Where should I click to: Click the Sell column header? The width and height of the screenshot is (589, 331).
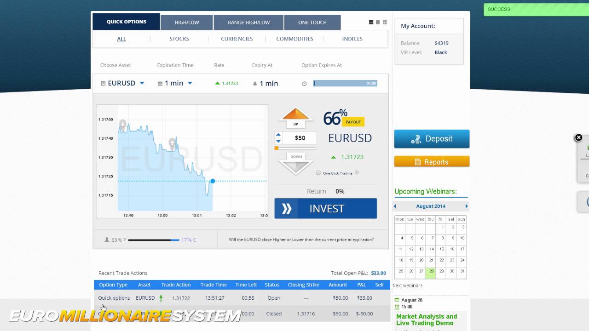(x=379, y=285)
